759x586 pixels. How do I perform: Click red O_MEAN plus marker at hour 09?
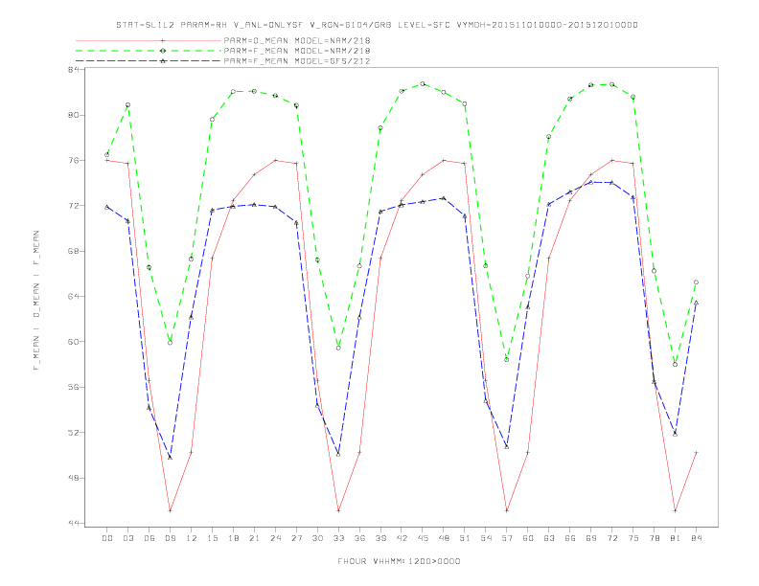point(170,510)
